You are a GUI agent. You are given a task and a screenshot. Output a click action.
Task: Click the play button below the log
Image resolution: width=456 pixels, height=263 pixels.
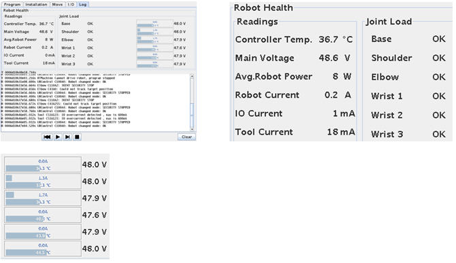pos(58,137)
